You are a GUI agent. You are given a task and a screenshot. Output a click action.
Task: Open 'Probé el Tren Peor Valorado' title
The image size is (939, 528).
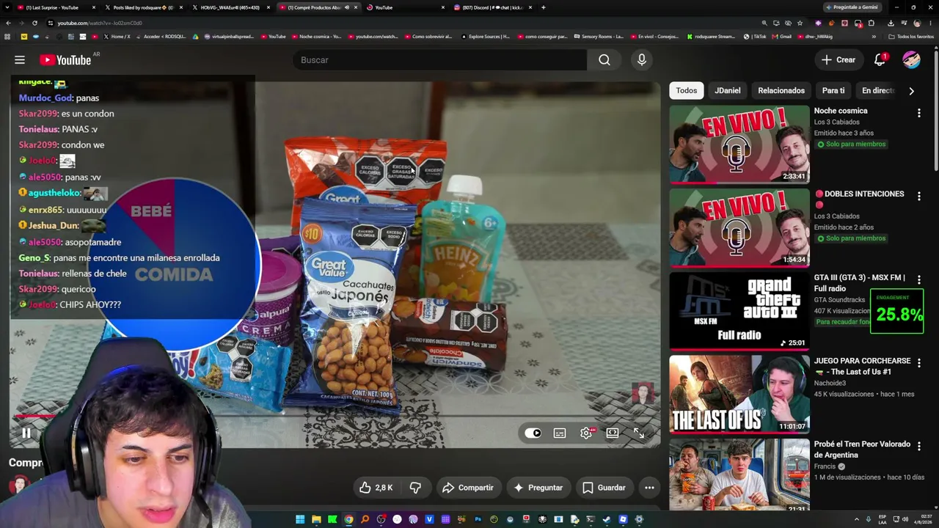[x=862, y=450]
